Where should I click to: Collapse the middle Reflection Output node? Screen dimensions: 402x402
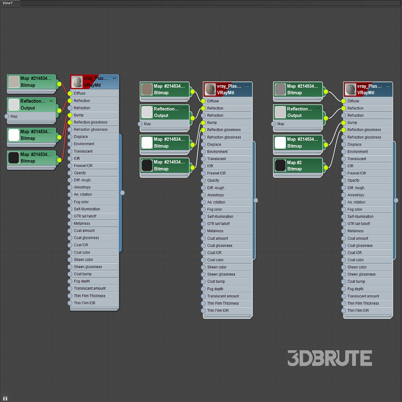pos(184,109)
